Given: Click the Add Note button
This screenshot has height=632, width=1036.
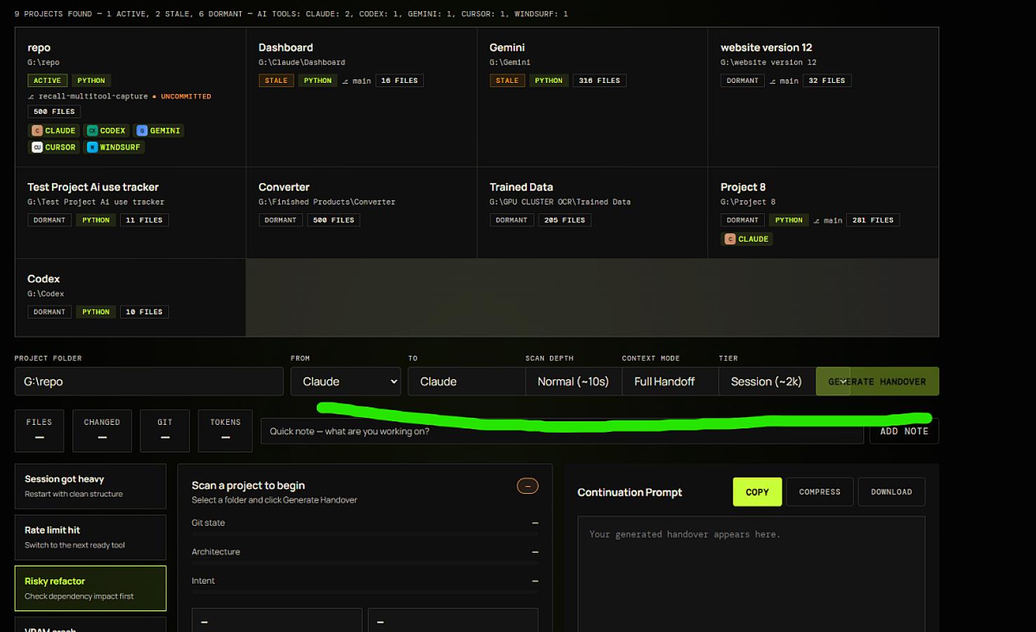Looking at the screenshot, I should pyautogui.click(x=904, y=431).
